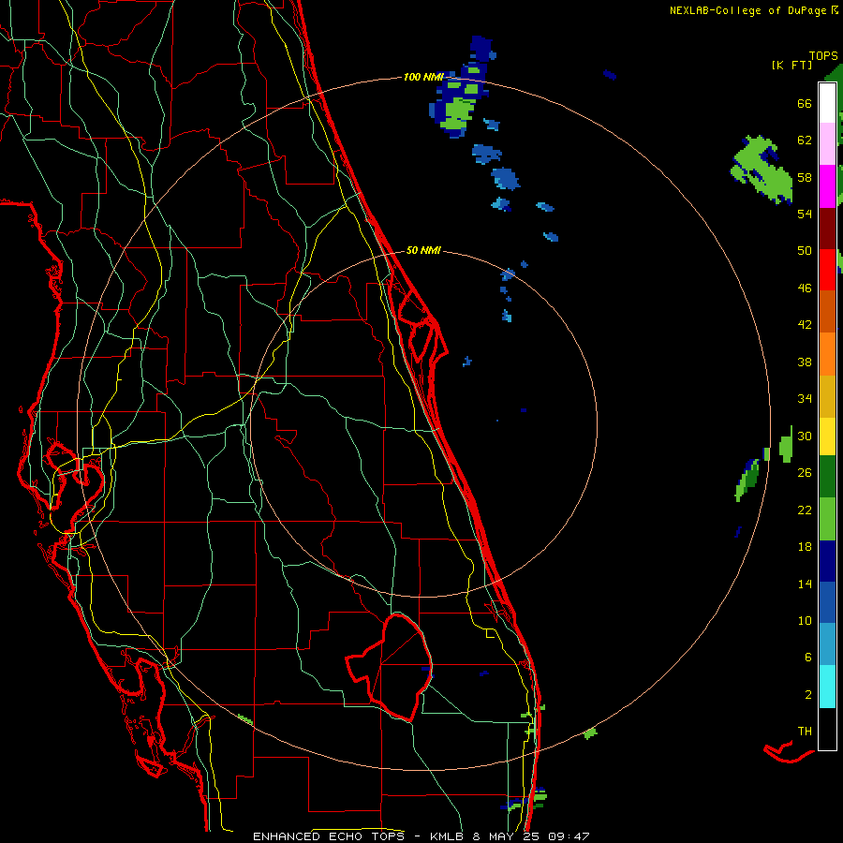Click the TH threshold legend label

[805, 732]
